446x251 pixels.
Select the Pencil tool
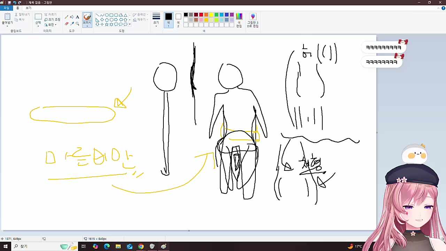[67, 17]
